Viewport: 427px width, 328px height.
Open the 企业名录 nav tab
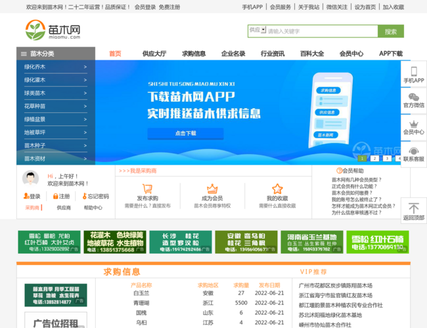[x=233, y=54]
